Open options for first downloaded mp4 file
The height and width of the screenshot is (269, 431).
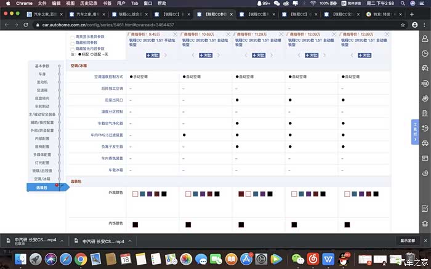(x=62, y=241)
